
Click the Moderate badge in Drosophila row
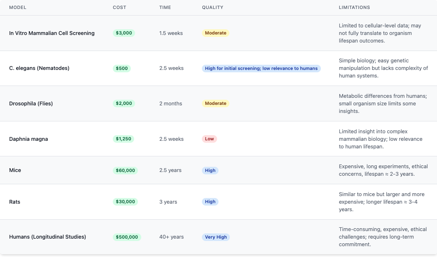click(216, 103)
